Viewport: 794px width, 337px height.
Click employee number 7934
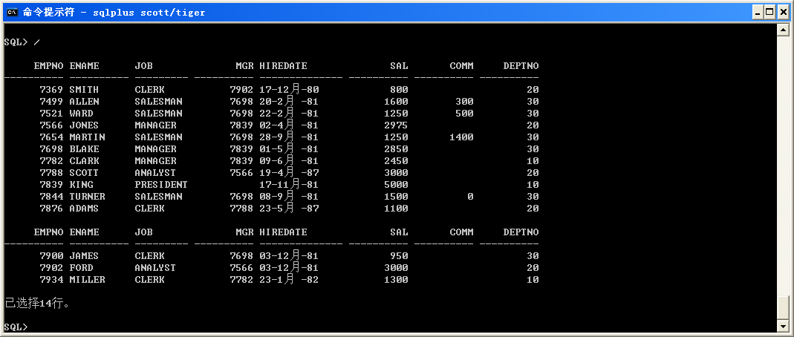(x=51, y=280)
